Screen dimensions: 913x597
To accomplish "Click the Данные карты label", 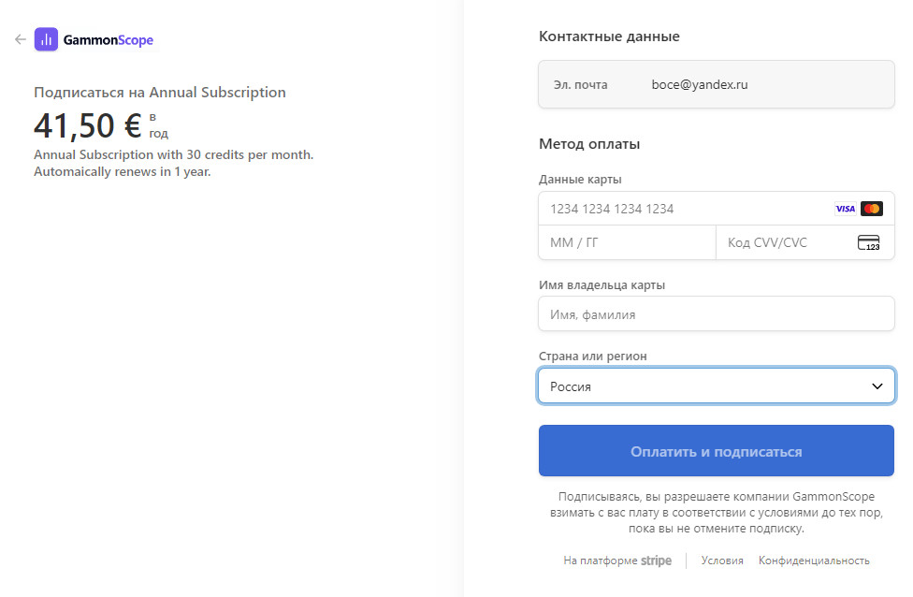I will [x=580, y=180].
